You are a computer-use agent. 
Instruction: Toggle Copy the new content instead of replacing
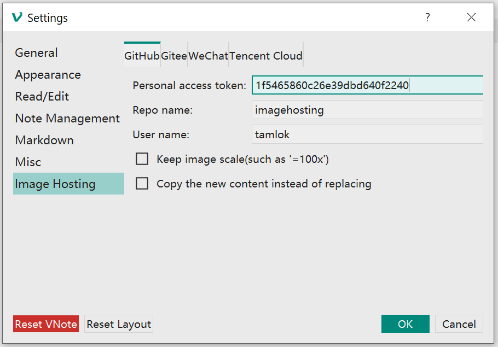(x=142, y=183)
